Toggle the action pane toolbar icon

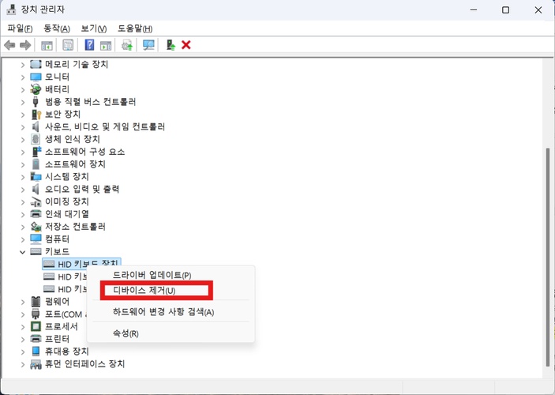click(106, 45)
